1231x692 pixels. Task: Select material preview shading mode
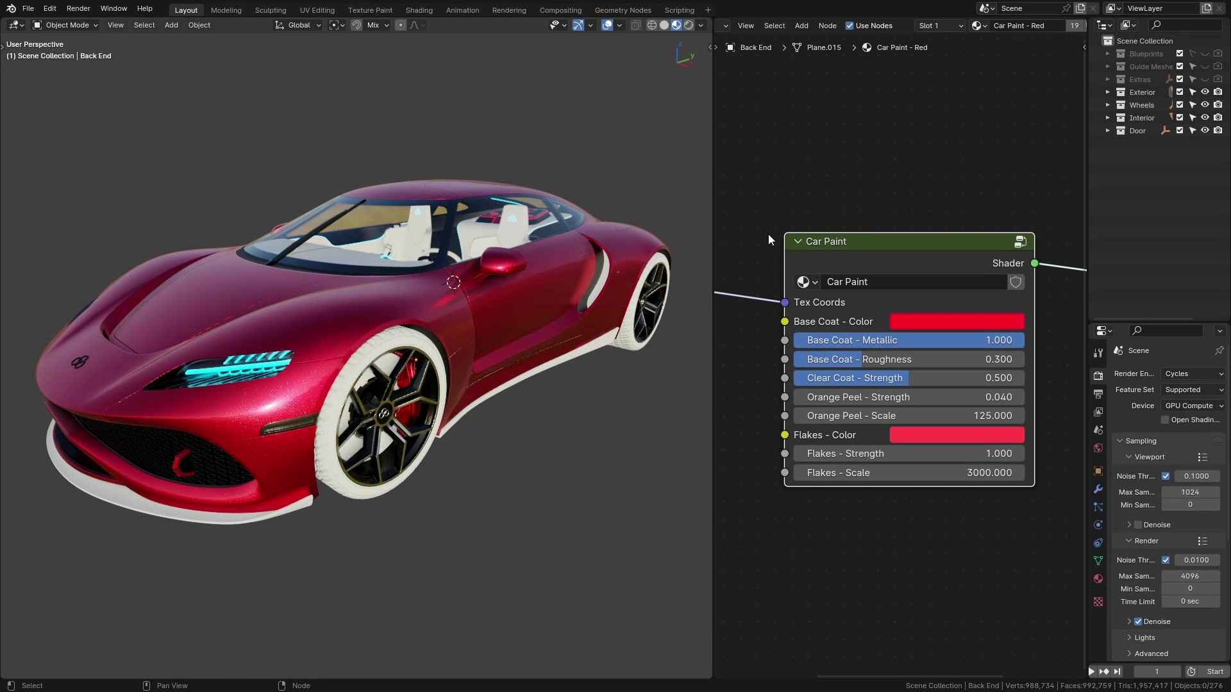pyautogui.click(x=676, y=25)
